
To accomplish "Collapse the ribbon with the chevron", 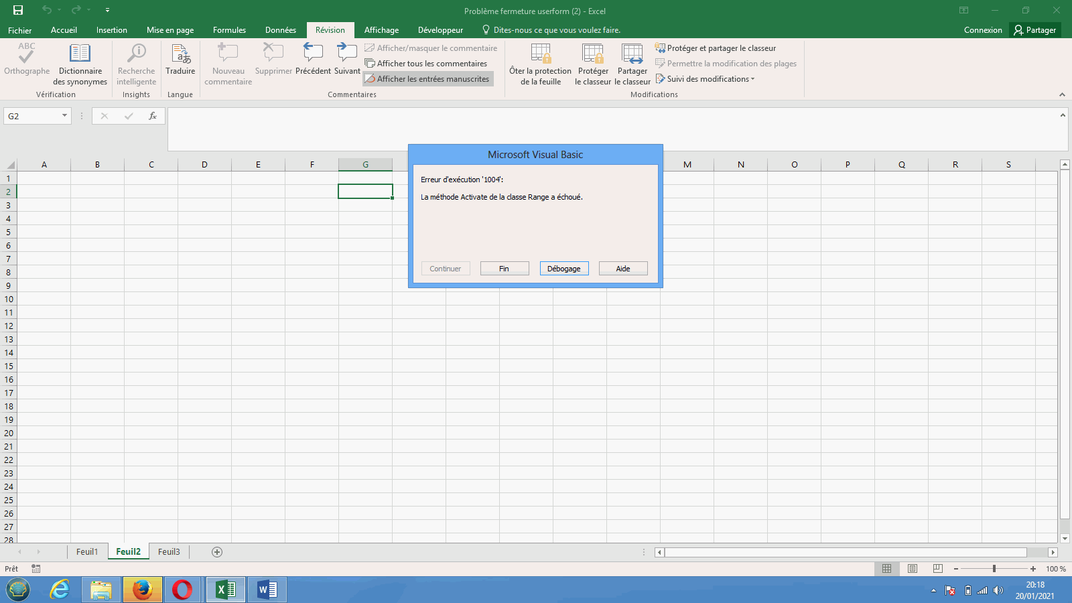I will 1062,94.
